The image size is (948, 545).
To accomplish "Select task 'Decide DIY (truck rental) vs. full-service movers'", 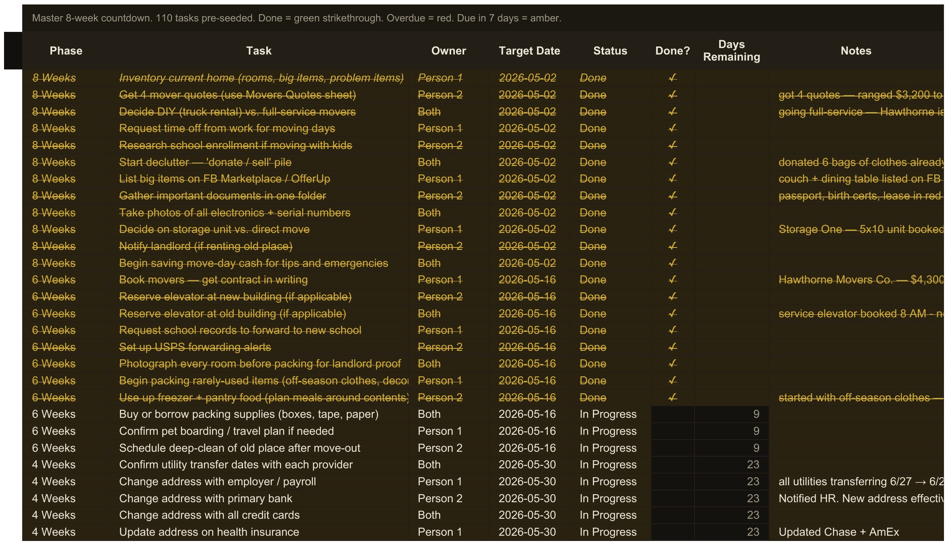I will [237, 112].
